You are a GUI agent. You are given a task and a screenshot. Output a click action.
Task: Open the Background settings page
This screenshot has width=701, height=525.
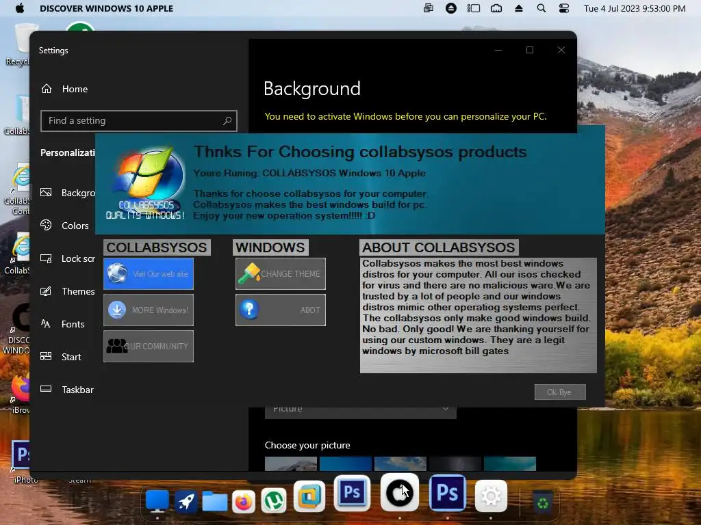67,193
